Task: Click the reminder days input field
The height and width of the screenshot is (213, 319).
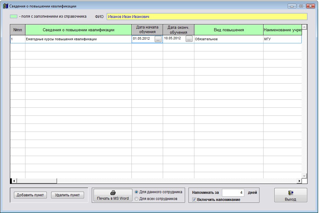Action: (233, 193)
